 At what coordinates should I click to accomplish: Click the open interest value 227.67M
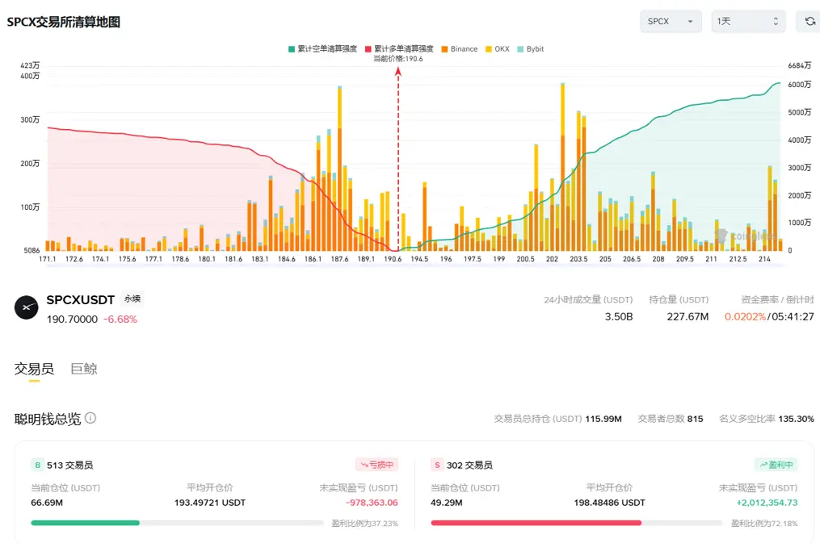tap(688, 316)
